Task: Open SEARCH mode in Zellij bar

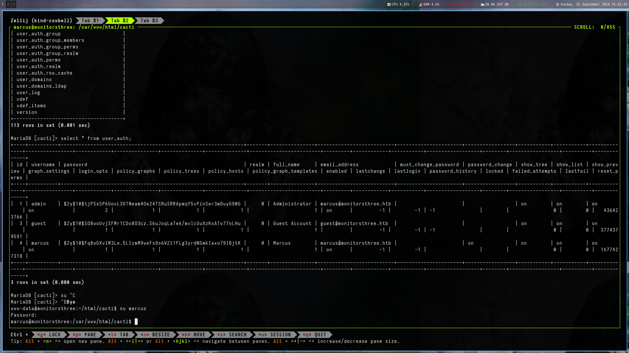Action: [x=232, y=335]
